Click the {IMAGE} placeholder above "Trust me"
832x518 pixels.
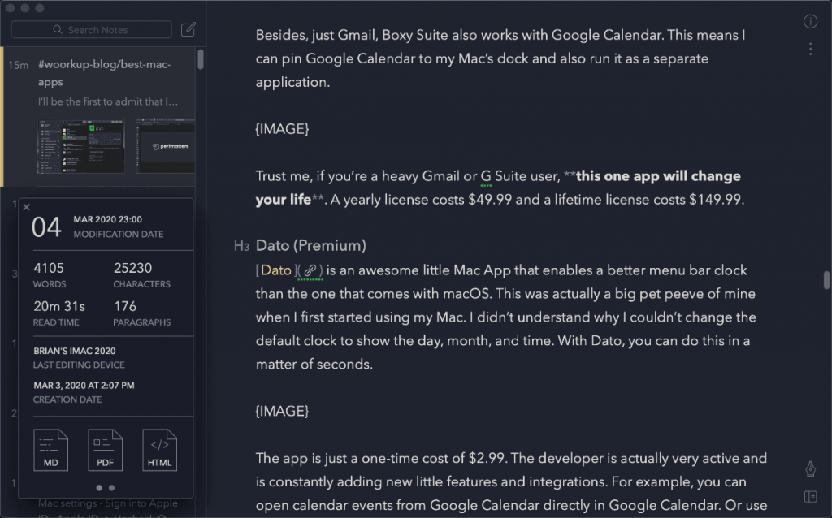(282, 129)
